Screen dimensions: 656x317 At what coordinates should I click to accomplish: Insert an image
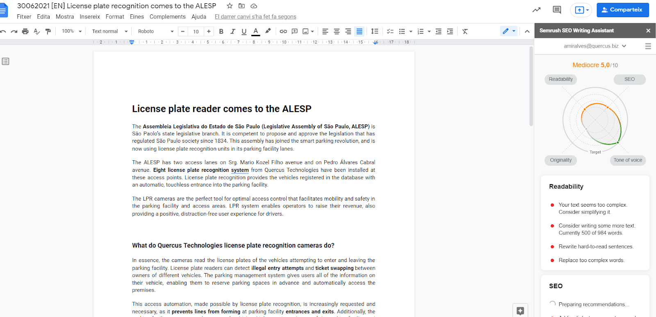pyautogui.click(x=305, y=31)
